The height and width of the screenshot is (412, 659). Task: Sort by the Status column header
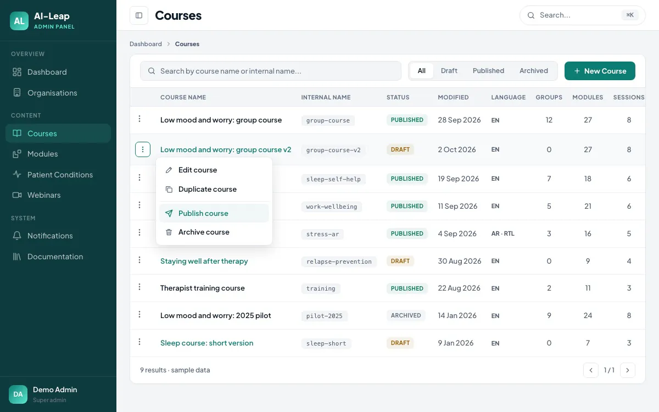click(x=398, y=97)
